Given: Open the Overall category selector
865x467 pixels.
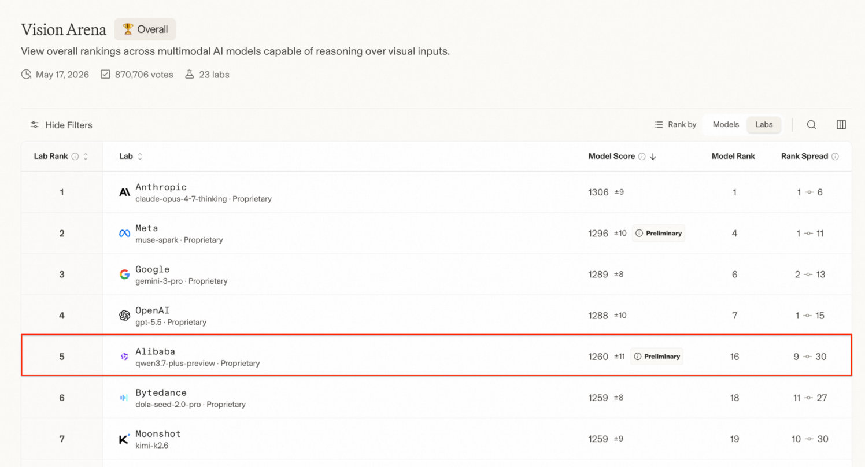Looking at the screenshot, I should [145, 29].
